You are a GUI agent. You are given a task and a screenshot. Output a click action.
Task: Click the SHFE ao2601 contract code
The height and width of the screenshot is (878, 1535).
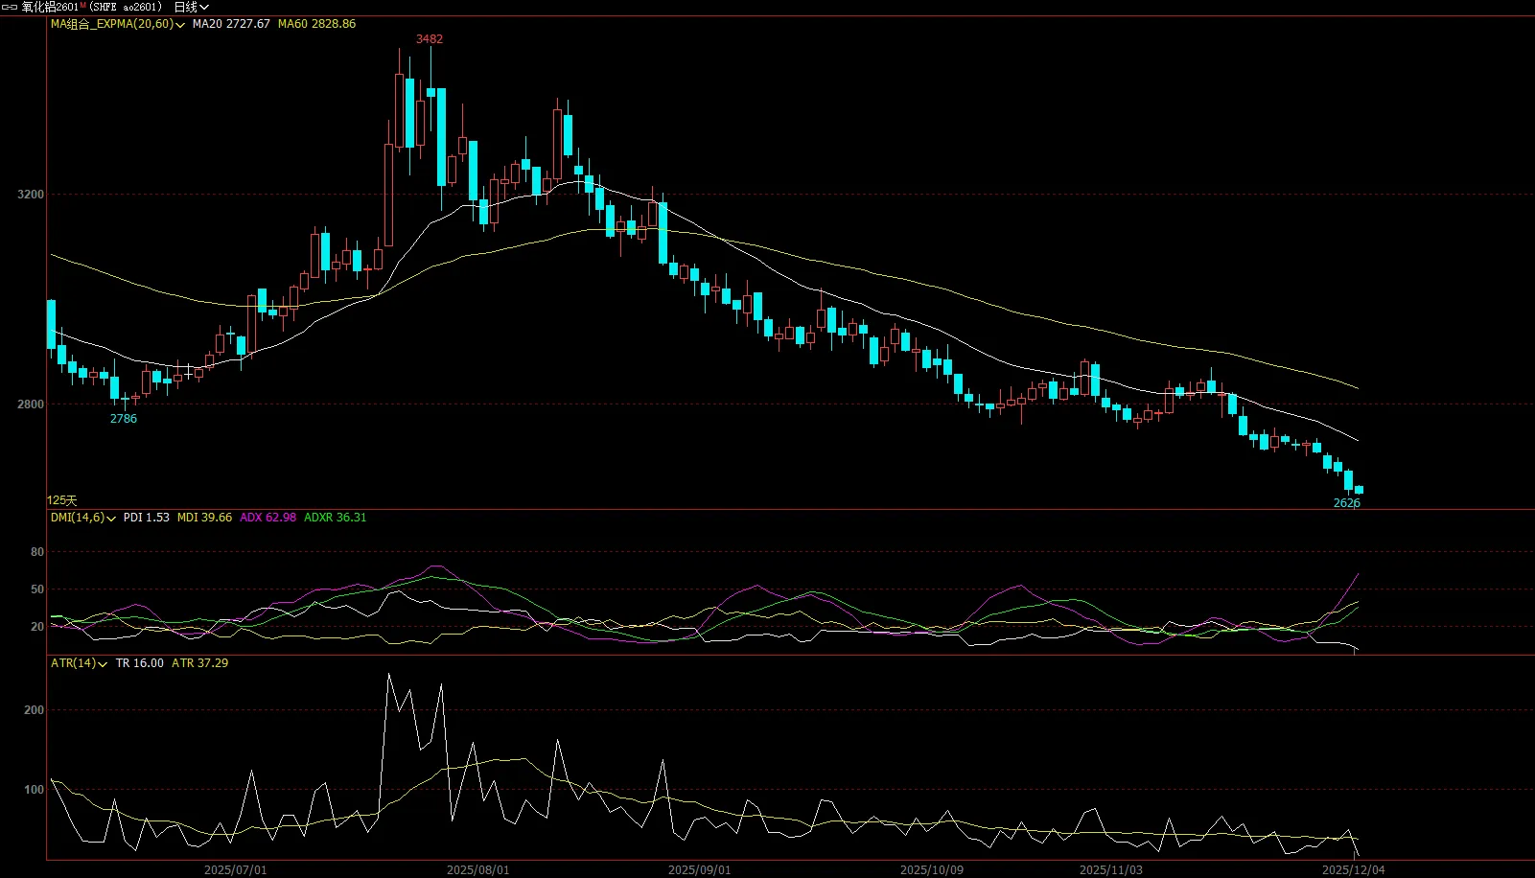click(127, 7)
